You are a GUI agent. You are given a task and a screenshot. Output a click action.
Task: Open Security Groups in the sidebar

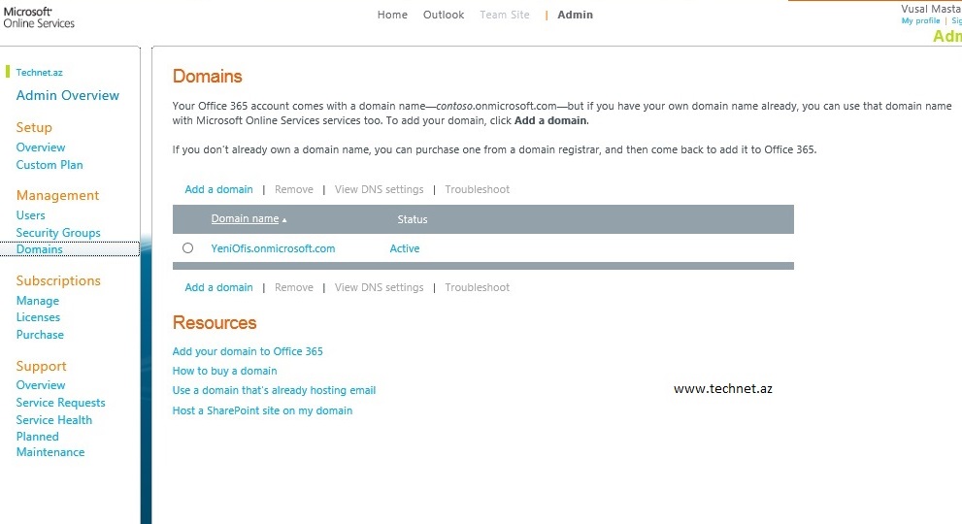(x=58, y=233)
